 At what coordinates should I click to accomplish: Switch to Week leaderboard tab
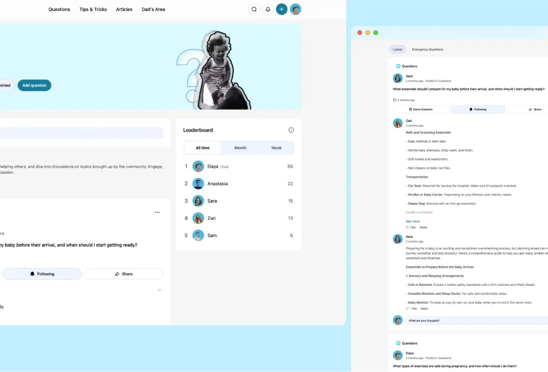pyautogui.click(x=276, y=148)
